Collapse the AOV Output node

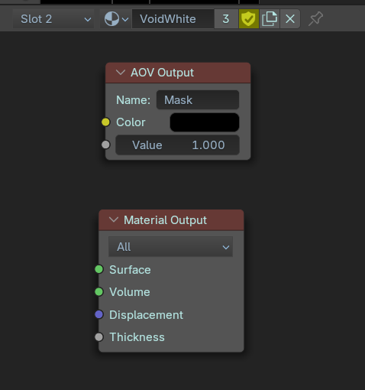tap(121, 73)
